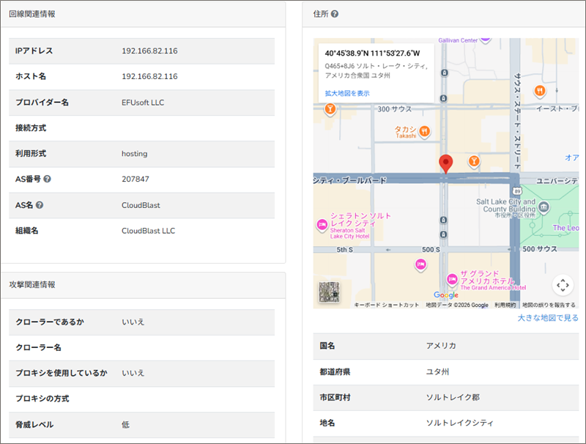This screenshot has width=586, height=444.
Task: Click the hotel marker near 500 S
Action: 420,264
